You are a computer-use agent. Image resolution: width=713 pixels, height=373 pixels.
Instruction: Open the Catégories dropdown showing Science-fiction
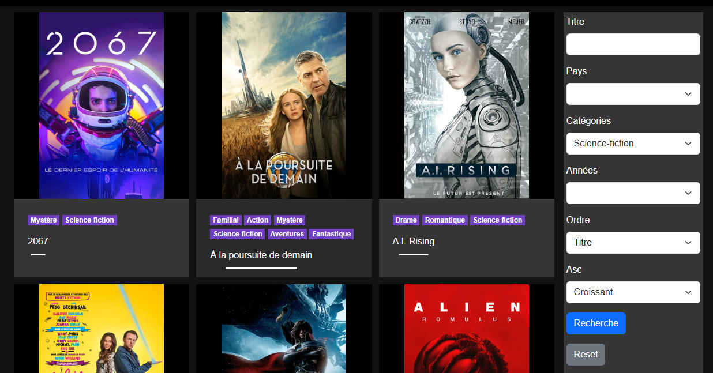point(633,144)
